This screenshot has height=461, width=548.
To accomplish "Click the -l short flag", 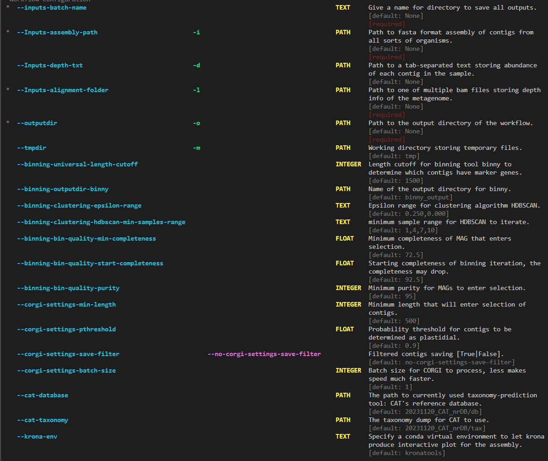I will pos(196,90).
